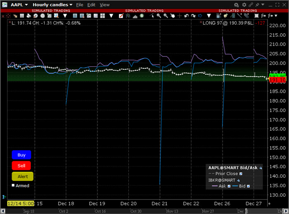
Task: Select the add text T tool
Action: [75, 16]
